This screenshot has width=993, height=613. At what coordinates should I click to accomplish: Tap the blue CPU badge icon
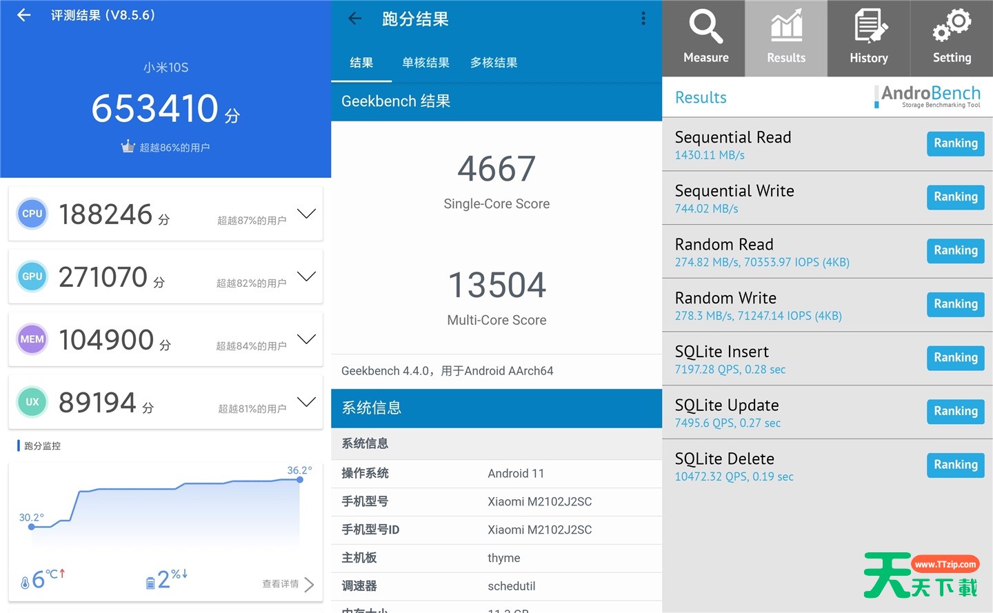(32, 214)
